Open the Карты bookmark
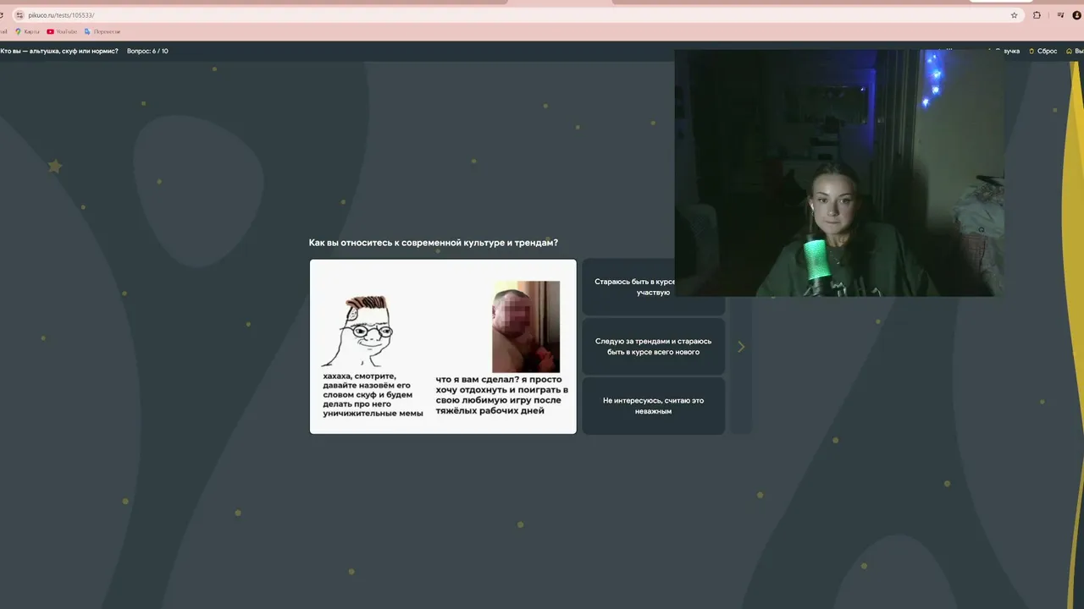This screenshot has width=1084, height=609. (x=28, y=31)
